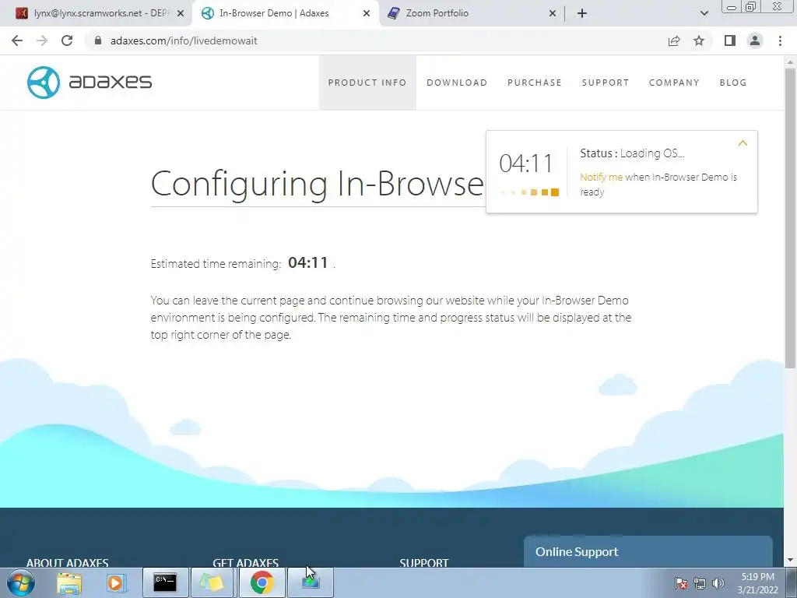Click the volume speaker tray icon

pos(718,583)
